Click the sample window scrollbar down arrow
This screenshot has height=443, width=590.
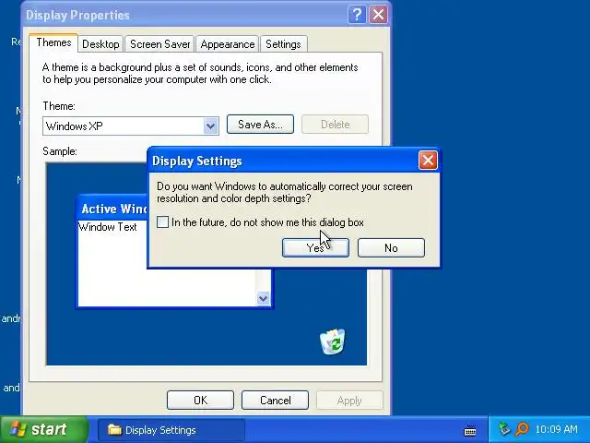pyautogui.click(x=263, y=299)
